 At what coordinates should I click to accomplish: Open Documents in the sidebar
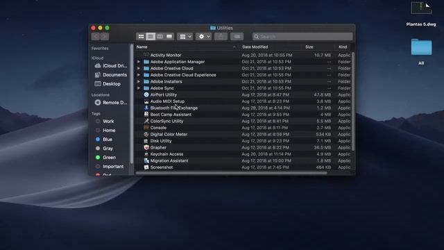[111, 74]
